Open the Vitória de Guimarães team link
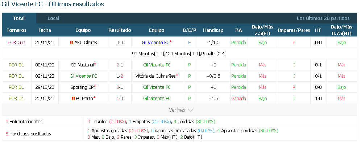 (x=155, y=76)
